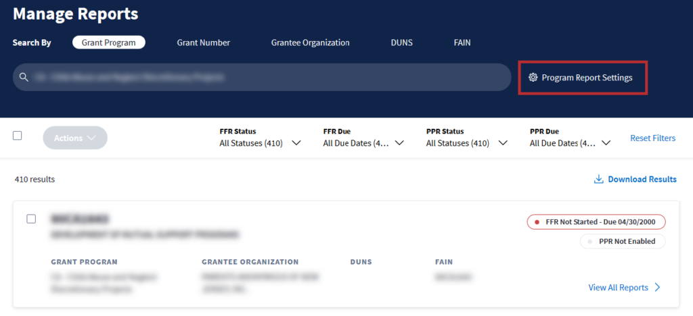Select the Grant Program search tab
This screenshot has width=693, height=316.
[109, 43]
